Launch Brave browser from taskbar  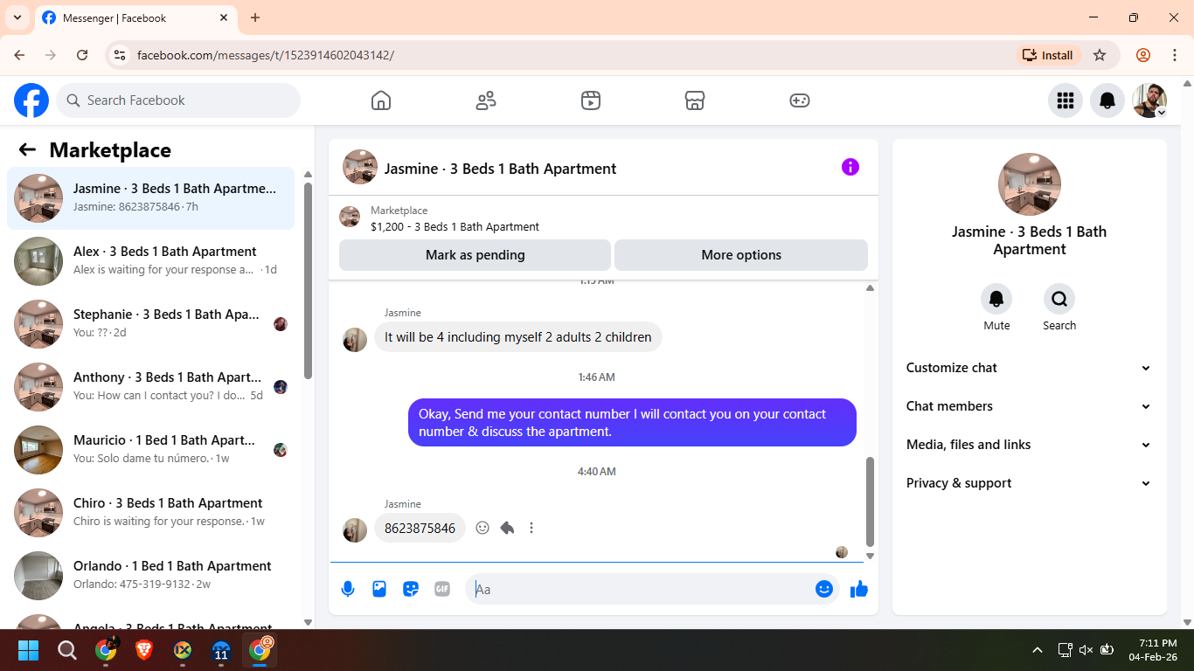click(144, 650)
